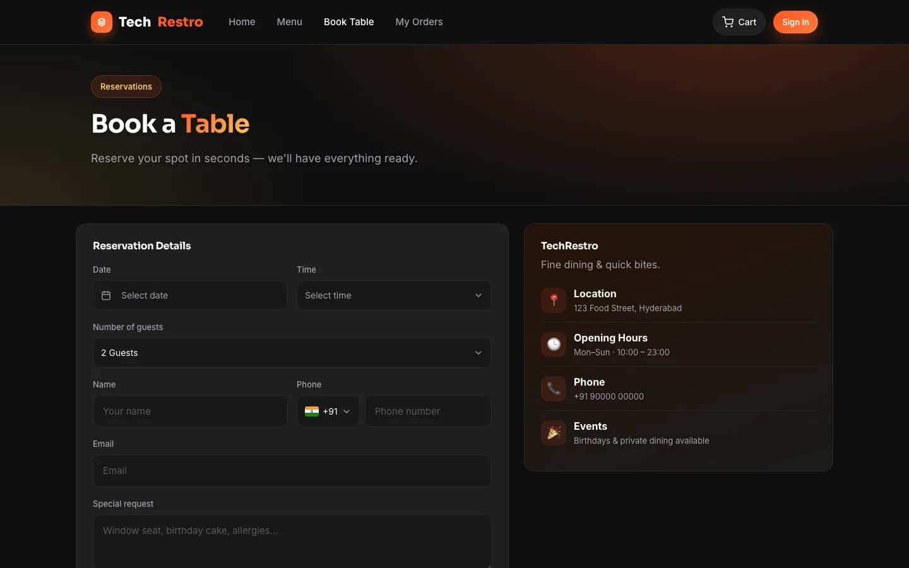Click the 'Book a Table' heading
The image size is (909, 568).
(x=170, y=124)
